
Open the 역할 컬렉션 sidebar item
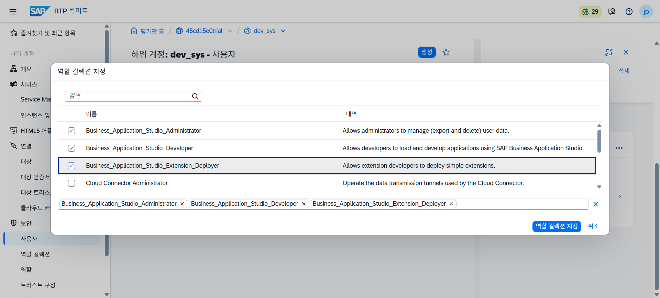(35, 254)
